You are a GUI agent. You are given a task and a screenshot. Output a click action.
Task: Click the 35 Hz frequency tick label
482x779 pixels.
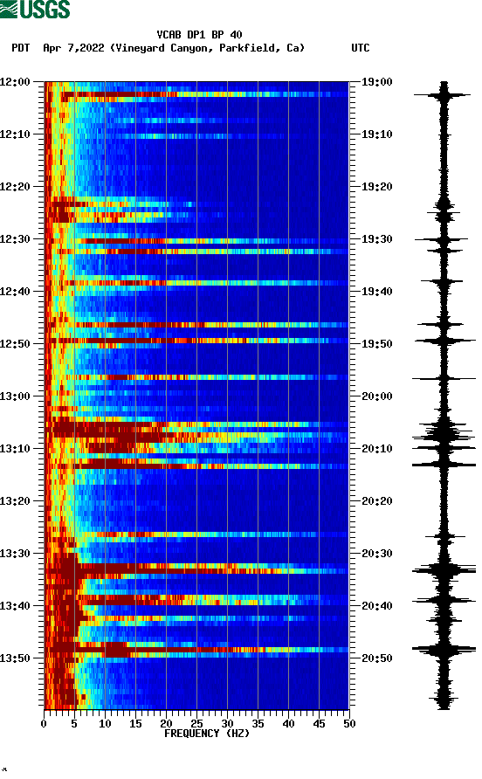click(258, 724)
